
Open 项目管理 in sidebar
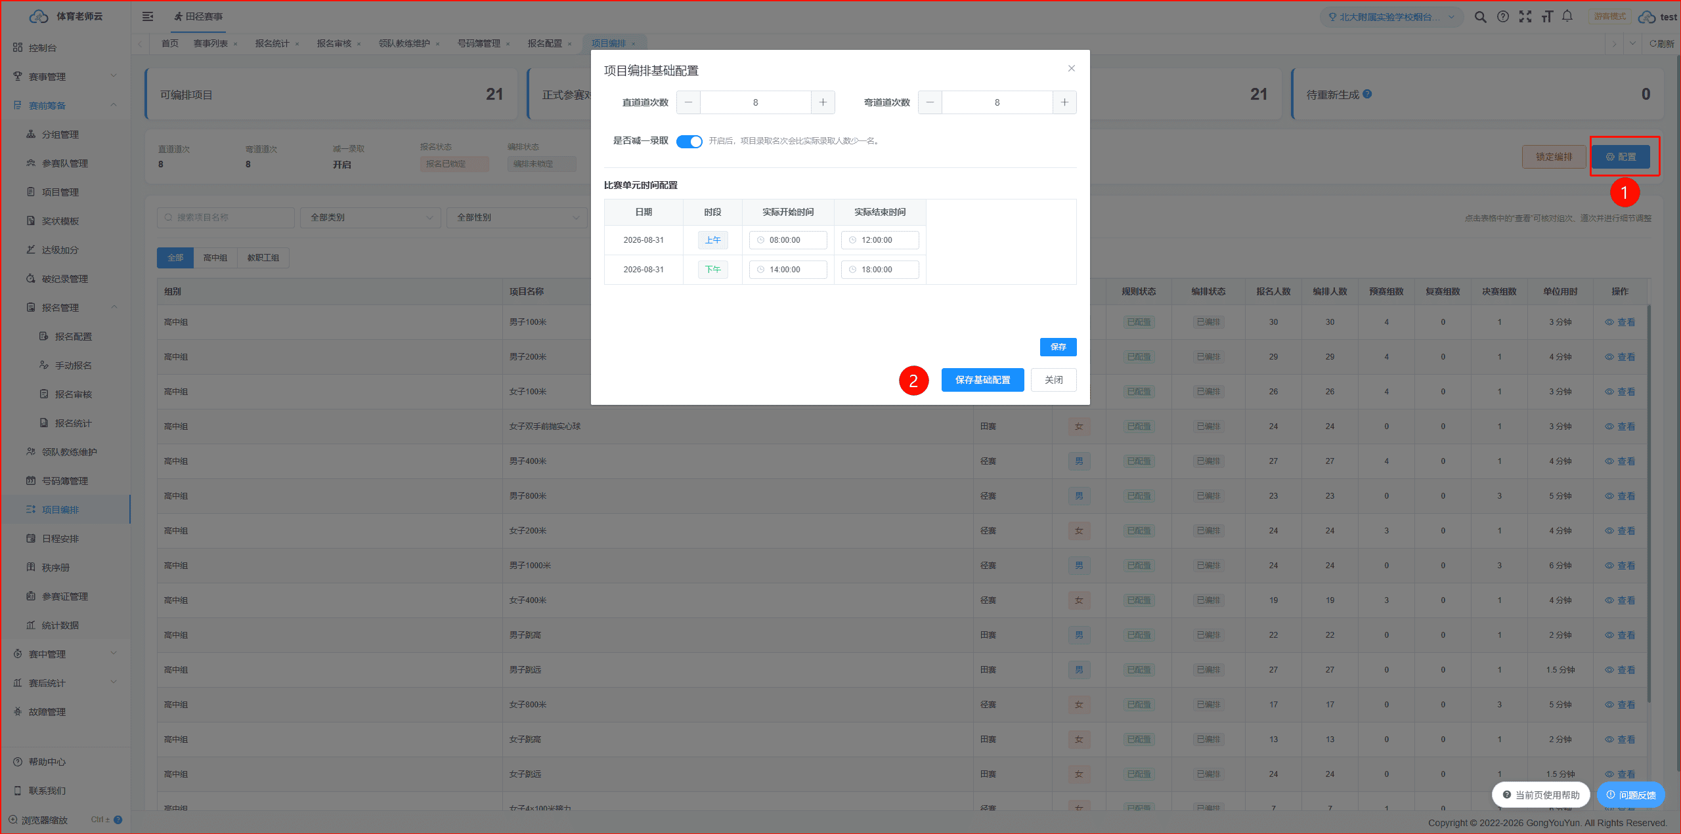[66, 192]
